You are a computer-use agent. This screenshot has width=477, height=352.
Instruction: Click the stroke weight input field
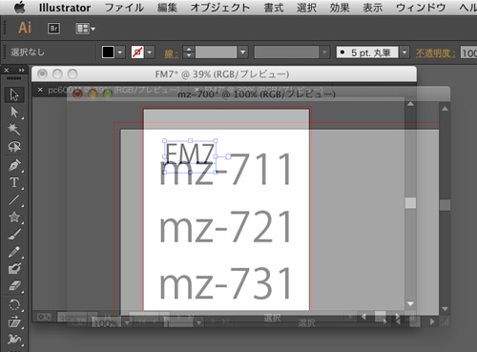(x=216, y=52)
